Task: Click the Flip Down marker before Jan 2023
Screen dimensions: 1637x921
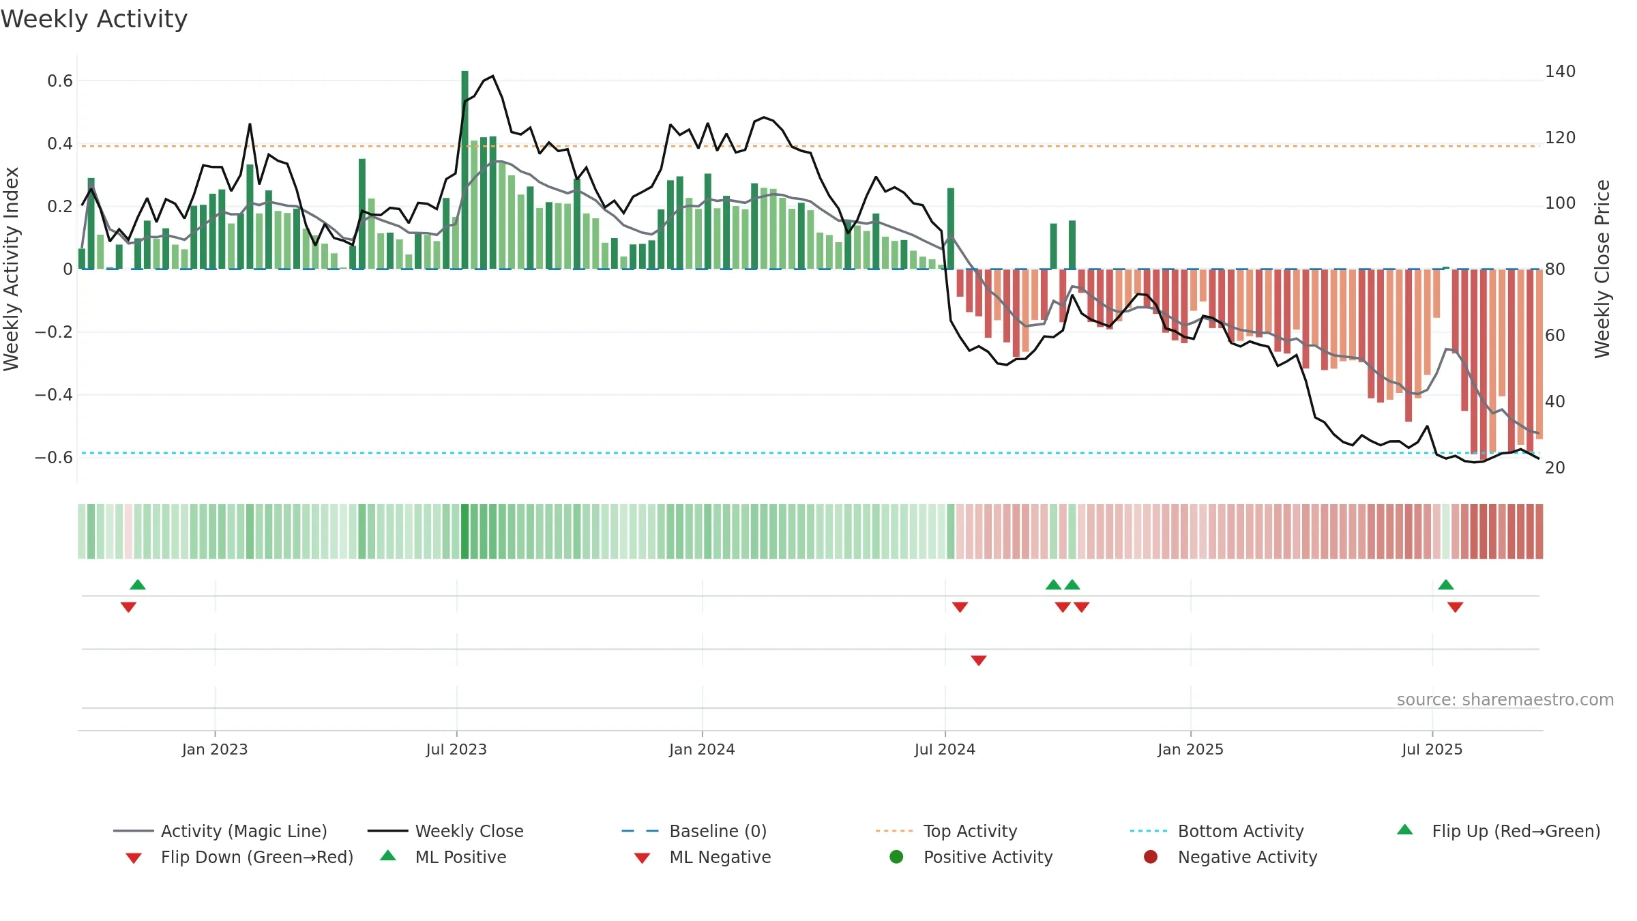Action: click(128, 607)
